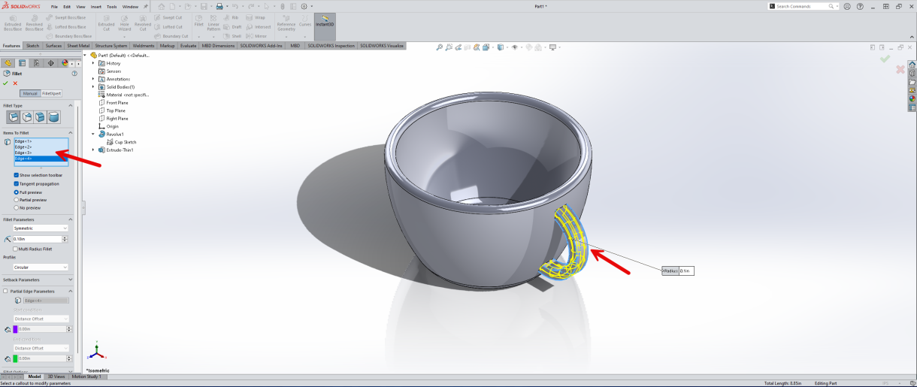Click the Radius callout value in viewport
The height and width of the screenshot is (387, 917).
[685, 271]
